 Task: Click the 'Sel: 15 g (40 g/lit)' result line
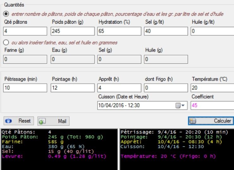(x=48, y=151)
